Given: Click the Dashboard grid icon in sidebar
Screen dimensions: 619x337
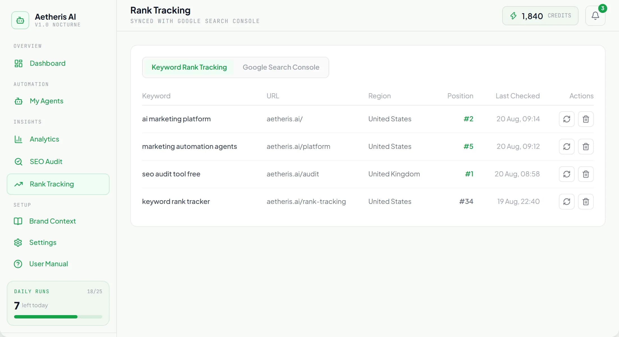Looking at the screenshot, I should click(19, 63).
